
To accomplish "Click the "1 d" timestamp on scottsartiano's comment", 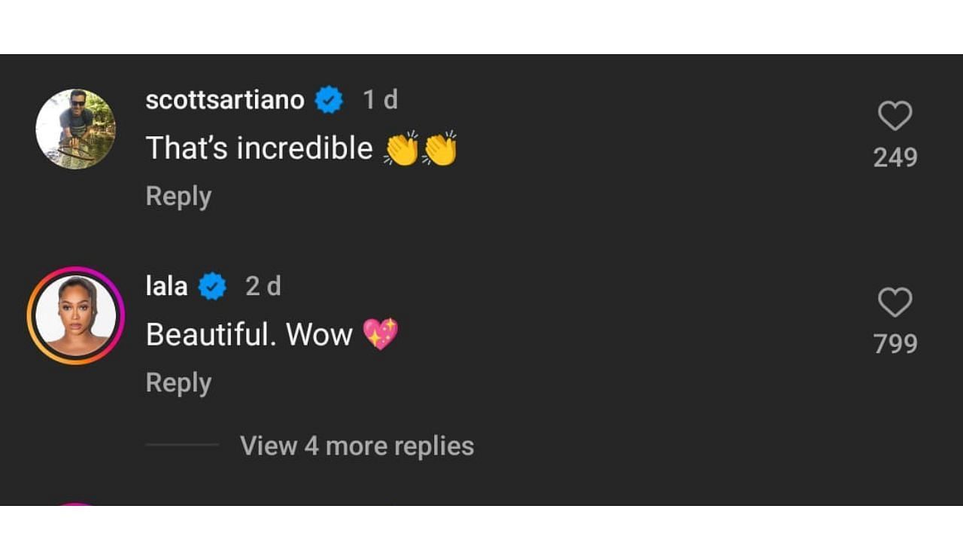I will coord(380,100).
